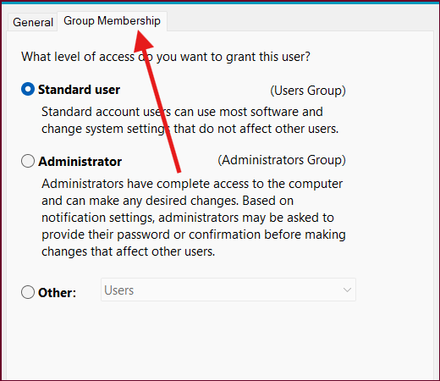
Task: Open the Group Membership tab
Action: pos(112,21)
